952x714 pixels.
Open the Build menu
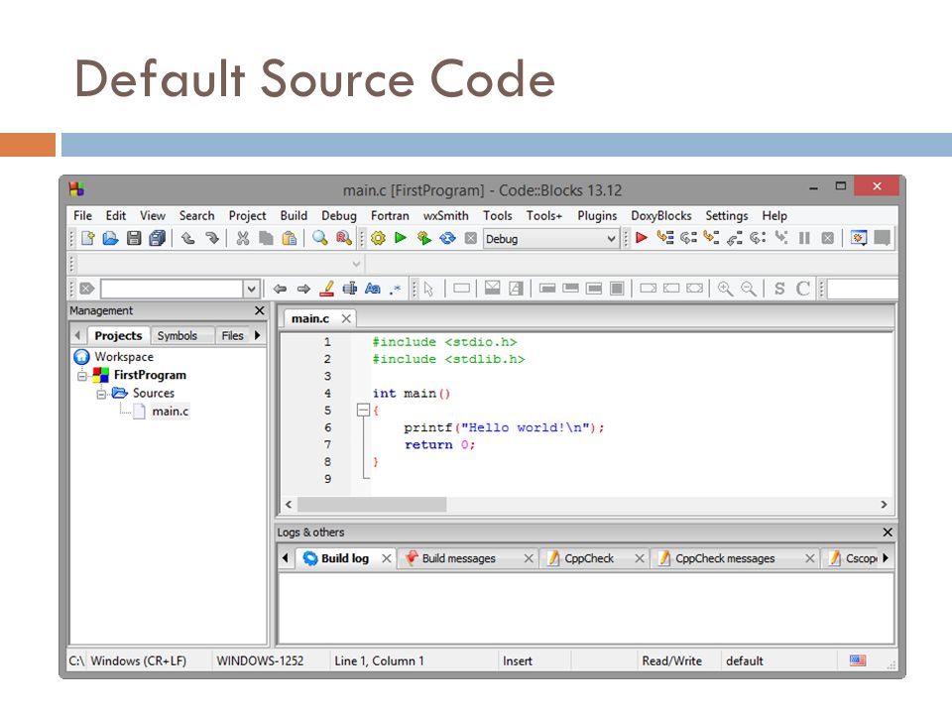tap(294, 215)
